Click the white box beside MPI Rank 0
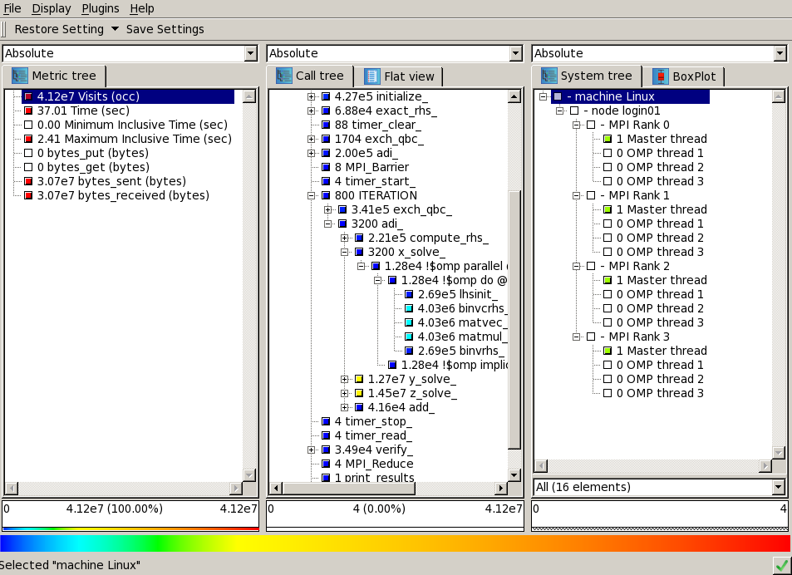 pyautogui.click(x=591, y=125)
